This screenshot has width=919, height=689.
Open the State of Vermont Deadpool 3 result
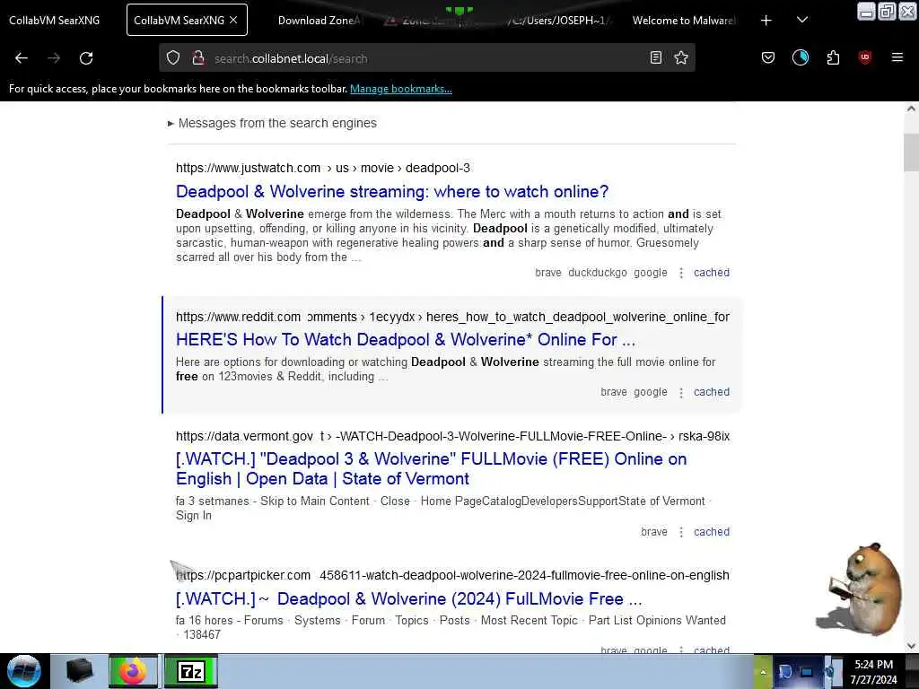tap(431, 468)
